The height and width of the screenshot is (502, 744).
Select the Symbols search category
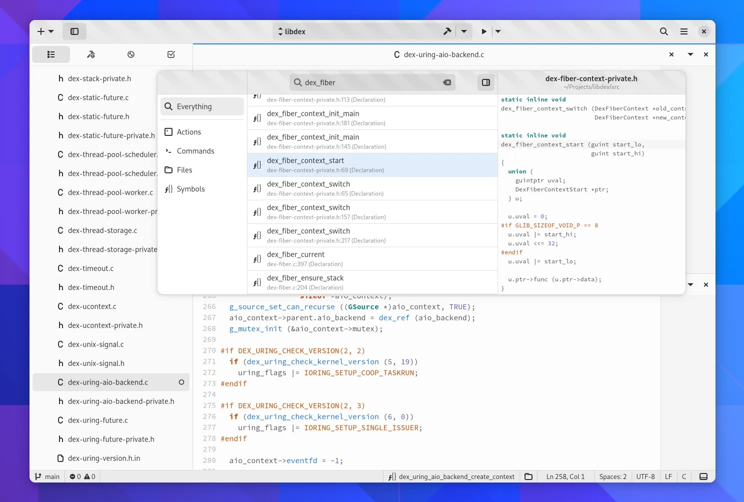[x=190, y=189]
